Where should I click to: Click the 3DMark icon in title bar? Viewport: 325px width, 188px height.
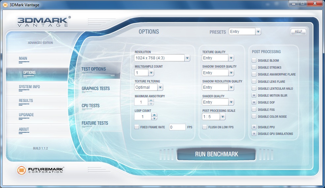(x=5, y=4)
